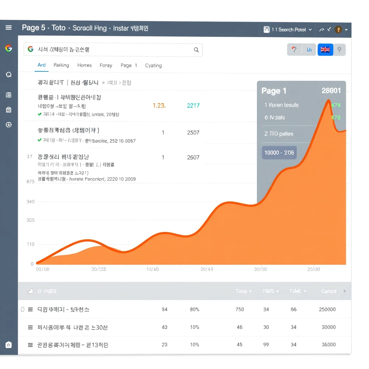Viewport: 369px width, 369px height.
Task: Click the 10000 - 206 button in Page 1 panel
Action: click(279, 152)
